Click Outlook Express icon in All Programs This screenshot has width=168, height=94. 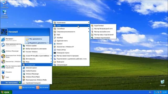tap(24, 71)
